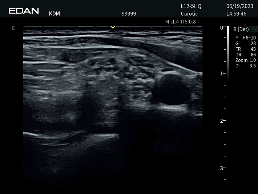Click the yellow triangle probe orientation marker
This screenshot has width=258, height=194.
click(x=113, y=27)
